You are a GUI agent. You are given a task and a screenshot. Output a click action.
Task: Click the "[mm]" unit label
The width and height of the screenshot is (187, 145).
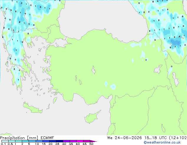click(33, 138)
